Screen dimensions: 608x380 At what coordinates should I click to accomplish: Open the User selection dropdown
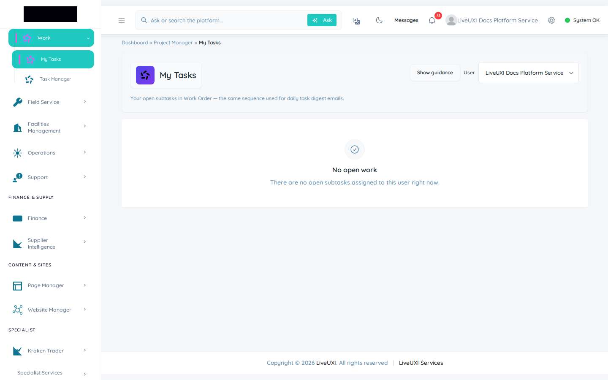click(x=529, y=73)
